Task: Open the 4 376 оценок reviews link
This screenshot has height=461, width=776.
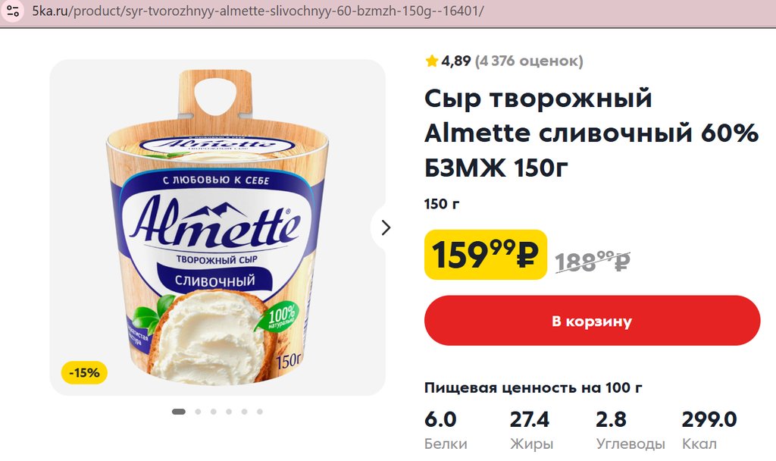Action: 529,61
